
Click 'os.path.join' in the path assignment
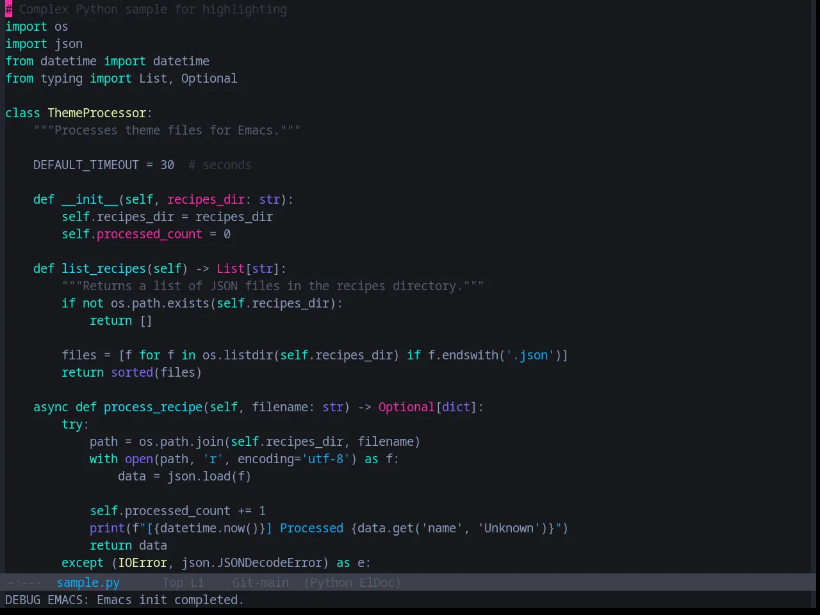181,441
